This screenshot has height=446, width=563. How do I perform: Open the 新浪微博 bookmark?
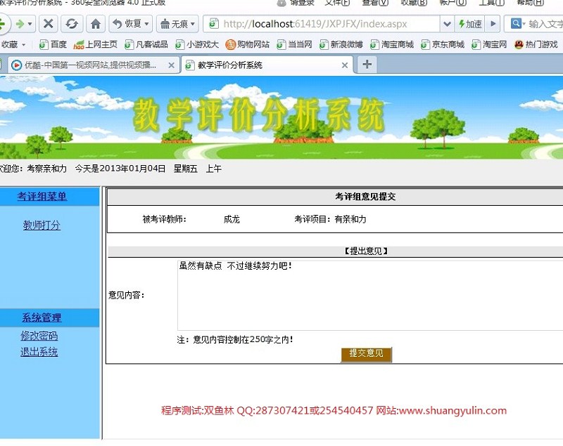point(341,44)
